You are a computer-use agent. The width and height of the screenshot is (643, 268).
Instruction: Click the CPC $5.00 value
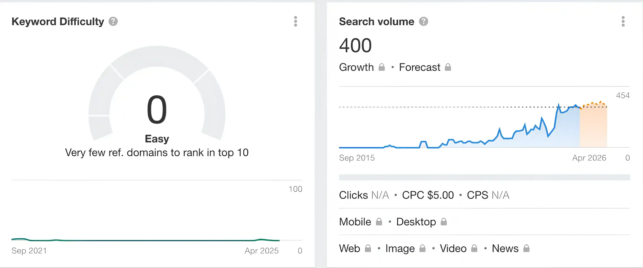pyautogui.click(x=428, y=195)
